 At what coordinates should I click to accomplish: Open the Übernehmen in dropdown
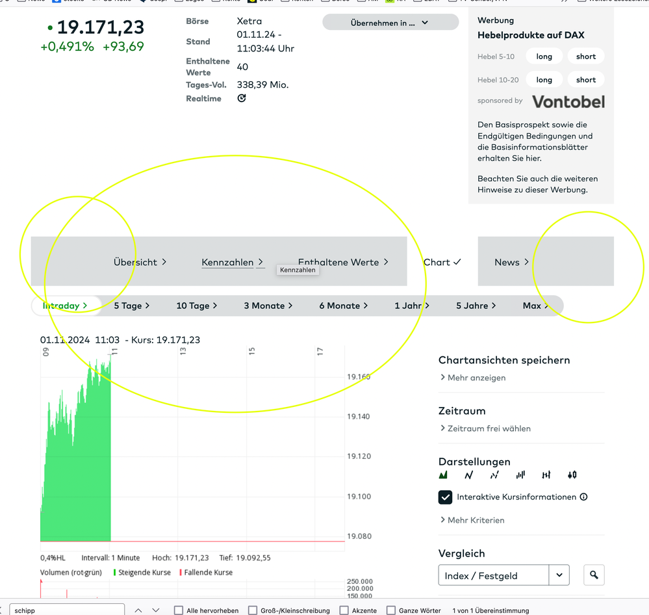[x=390, y=23]
